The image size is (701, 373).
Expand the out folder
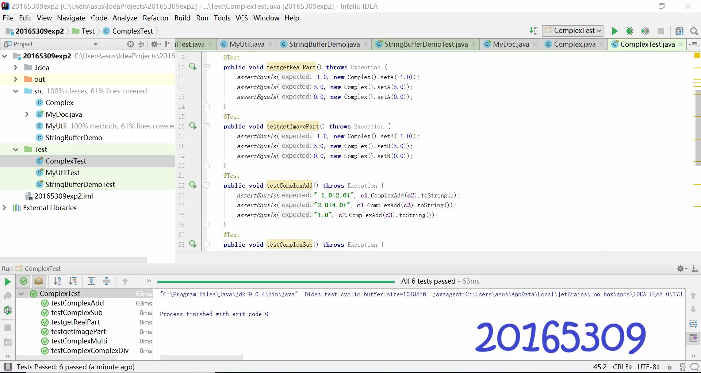(15, 79)
